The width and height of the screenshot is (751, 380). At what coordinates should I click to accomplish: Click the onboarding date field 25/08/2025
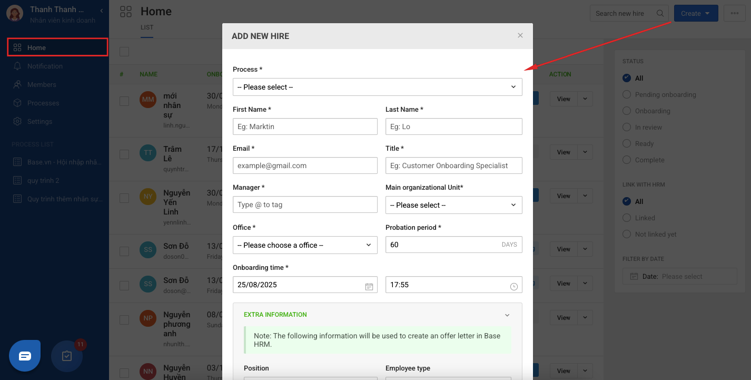click(305, 285)
